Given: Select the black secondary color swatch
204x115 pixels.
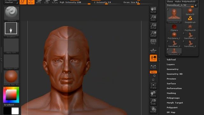Looking at the screenshot, I should pos(7,111).
